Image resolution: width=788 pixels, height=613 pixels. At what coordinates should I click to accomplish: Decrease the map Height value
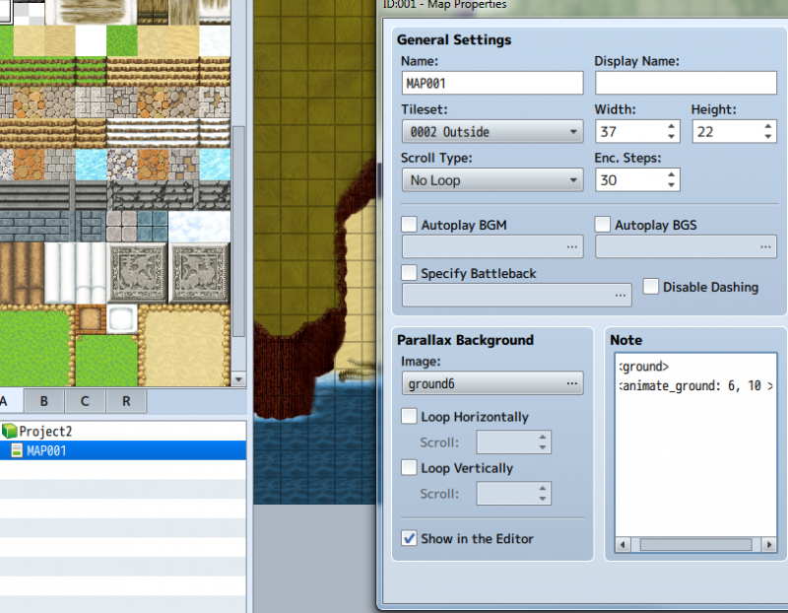768,137
